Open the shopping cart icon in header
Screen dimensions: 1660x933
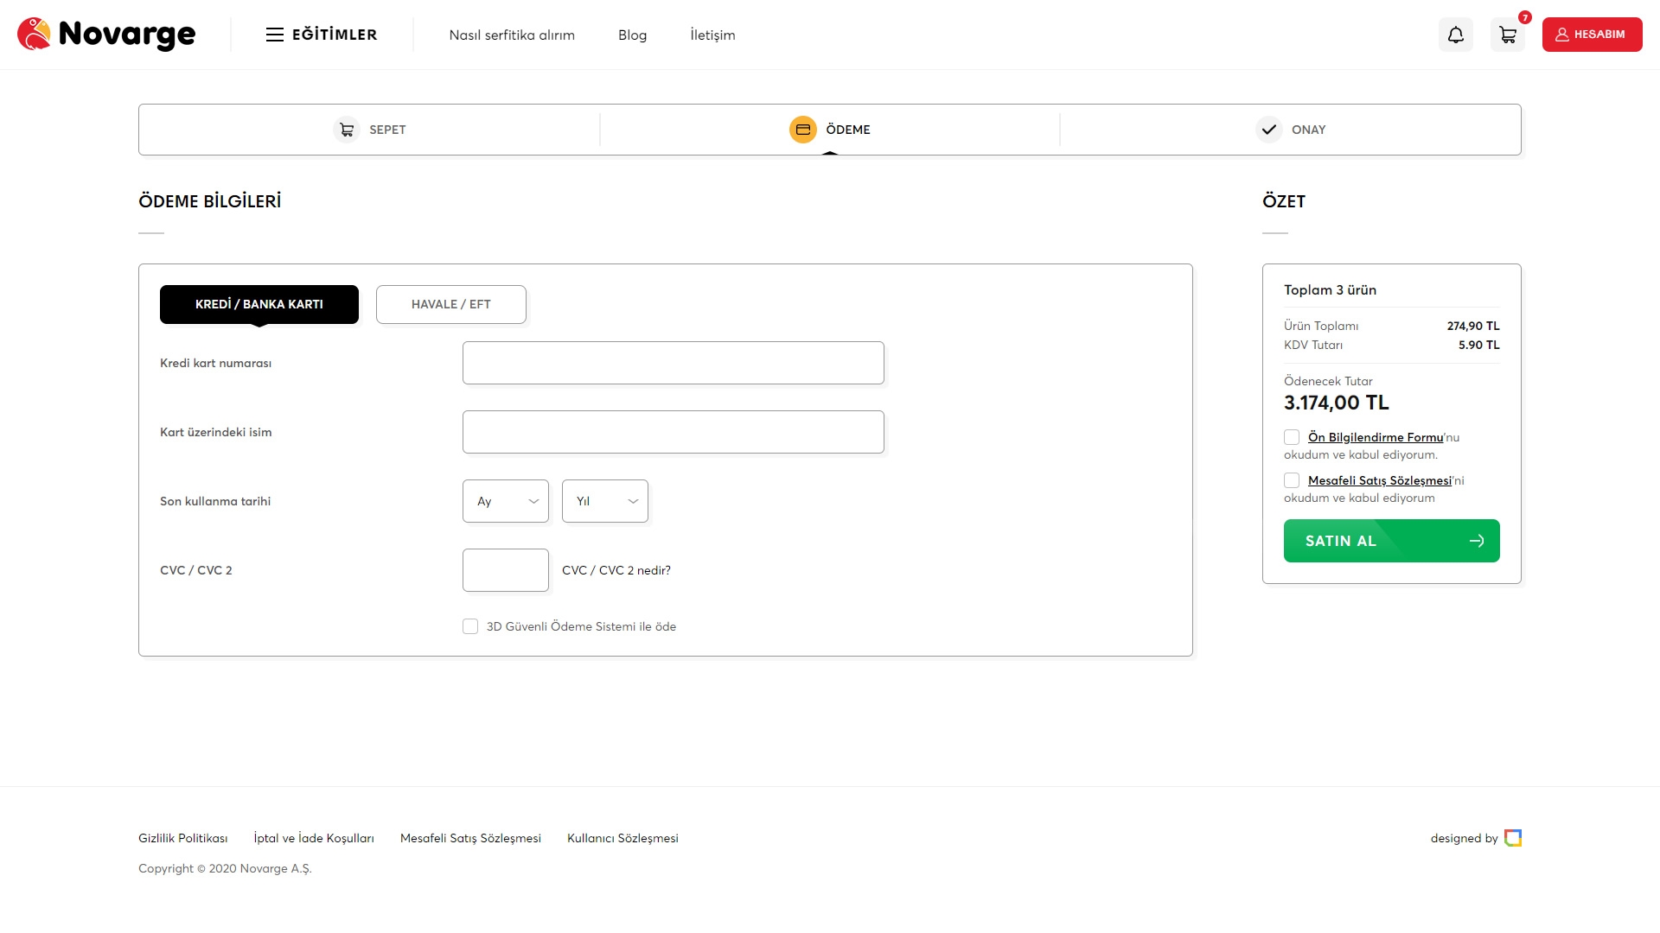(x=1508, y=35)
